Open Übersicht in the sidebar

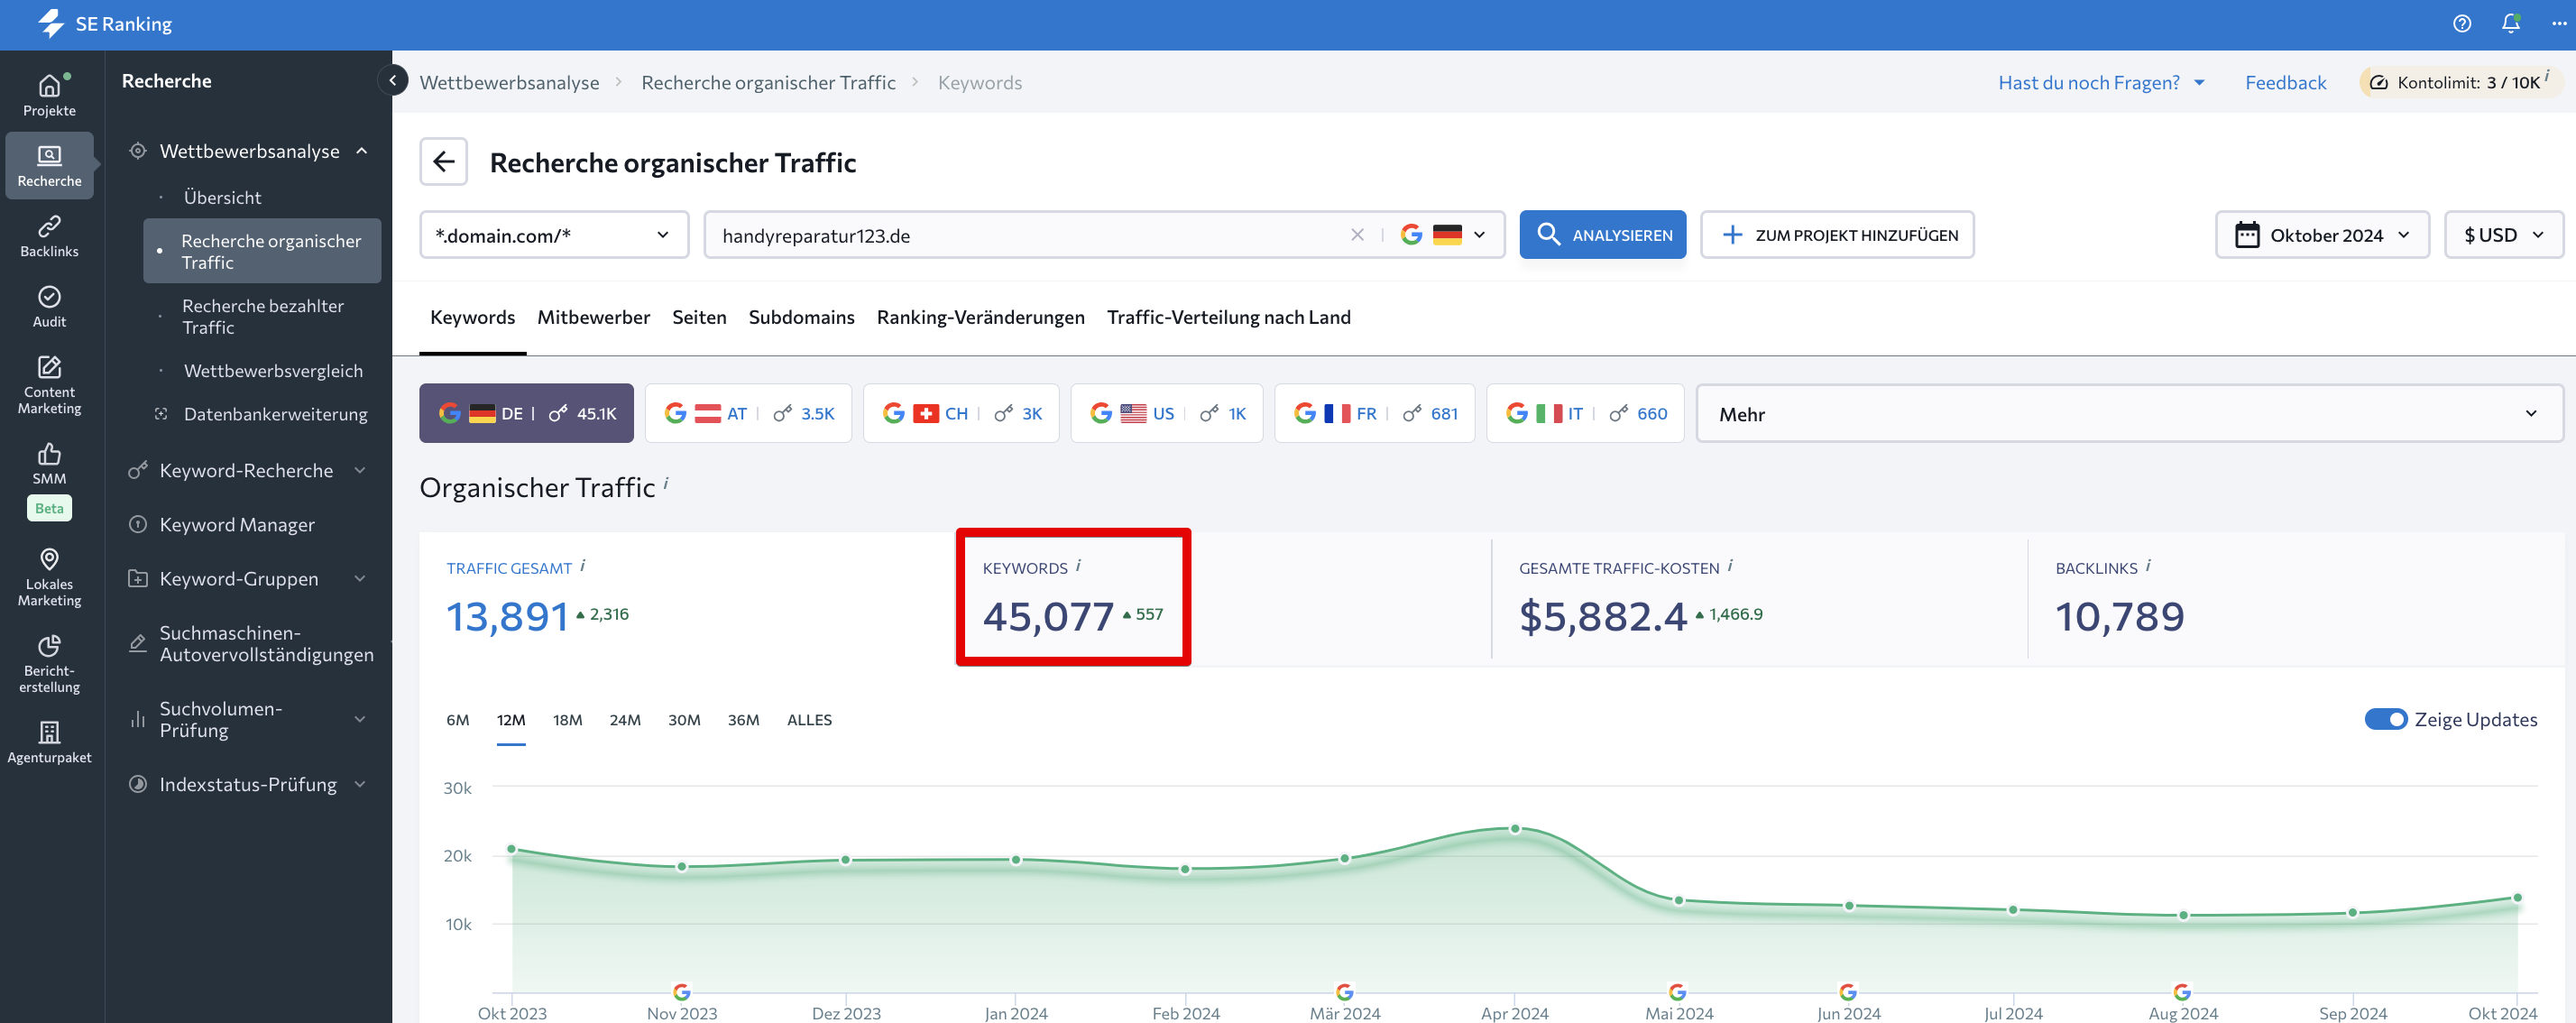tap(222, 197)
